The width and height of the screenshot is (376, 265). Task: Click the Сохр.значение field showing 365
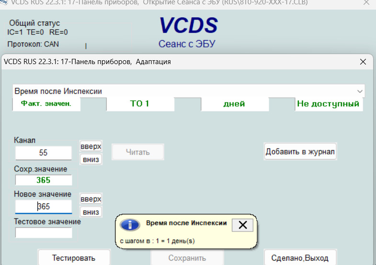tap(44, 180)
